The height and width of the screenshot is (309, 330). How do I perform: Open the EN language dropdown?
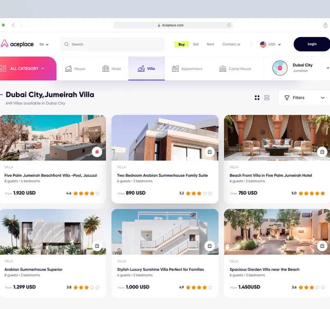(x=44, y=44)
